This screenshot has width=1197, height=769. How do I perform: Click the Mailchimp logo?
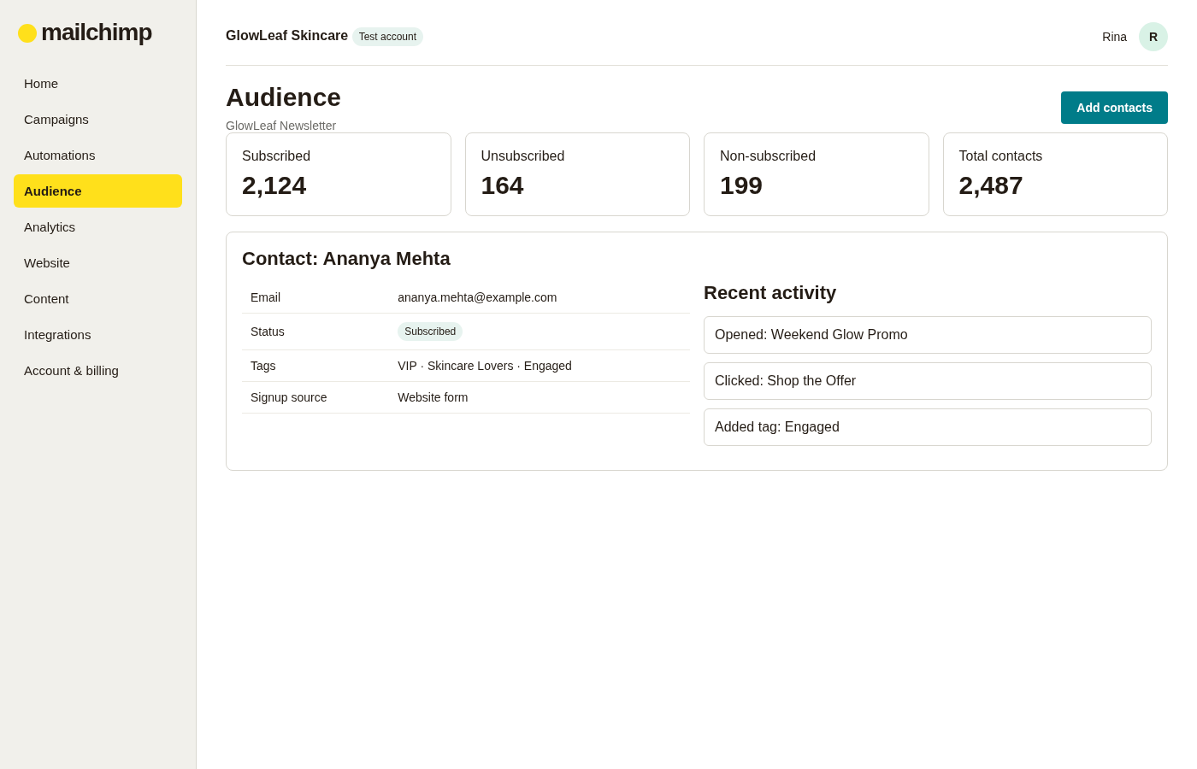pos(85,32)
